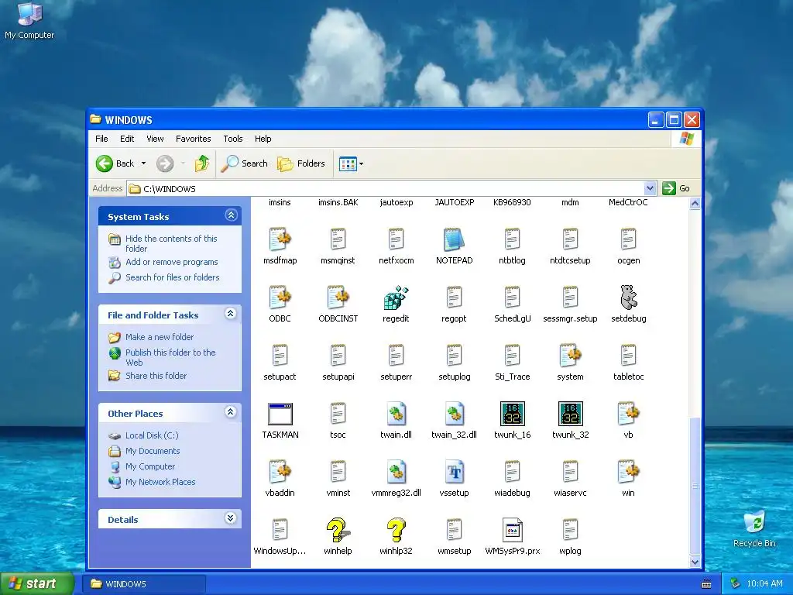Open the File menu
This screenshot has height=595, width=793.
[x=101, y=139]
